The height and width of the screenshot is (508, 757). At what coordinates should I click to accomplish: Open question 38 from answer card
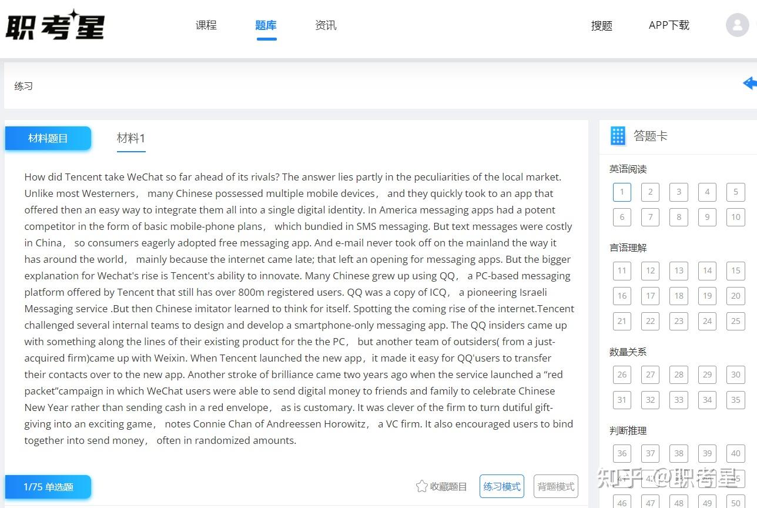(x=679, y=453)
